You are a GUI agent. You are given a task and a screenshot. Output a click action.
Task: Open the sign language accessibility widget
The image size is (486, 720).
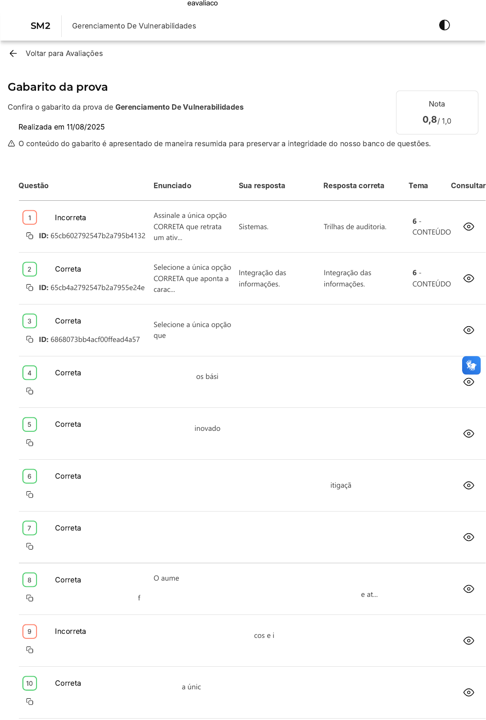[471, 365]
